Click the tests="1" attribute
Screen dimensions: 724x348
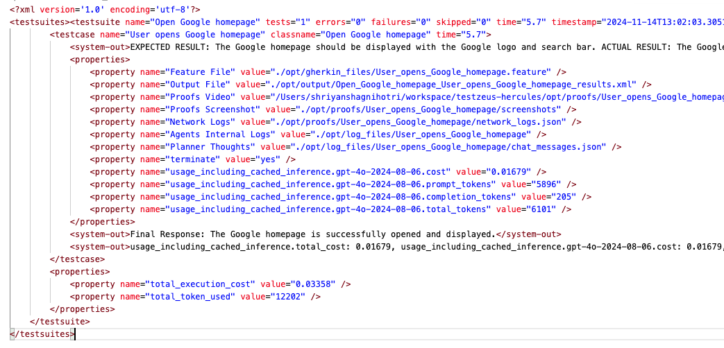tap(290, 21)
